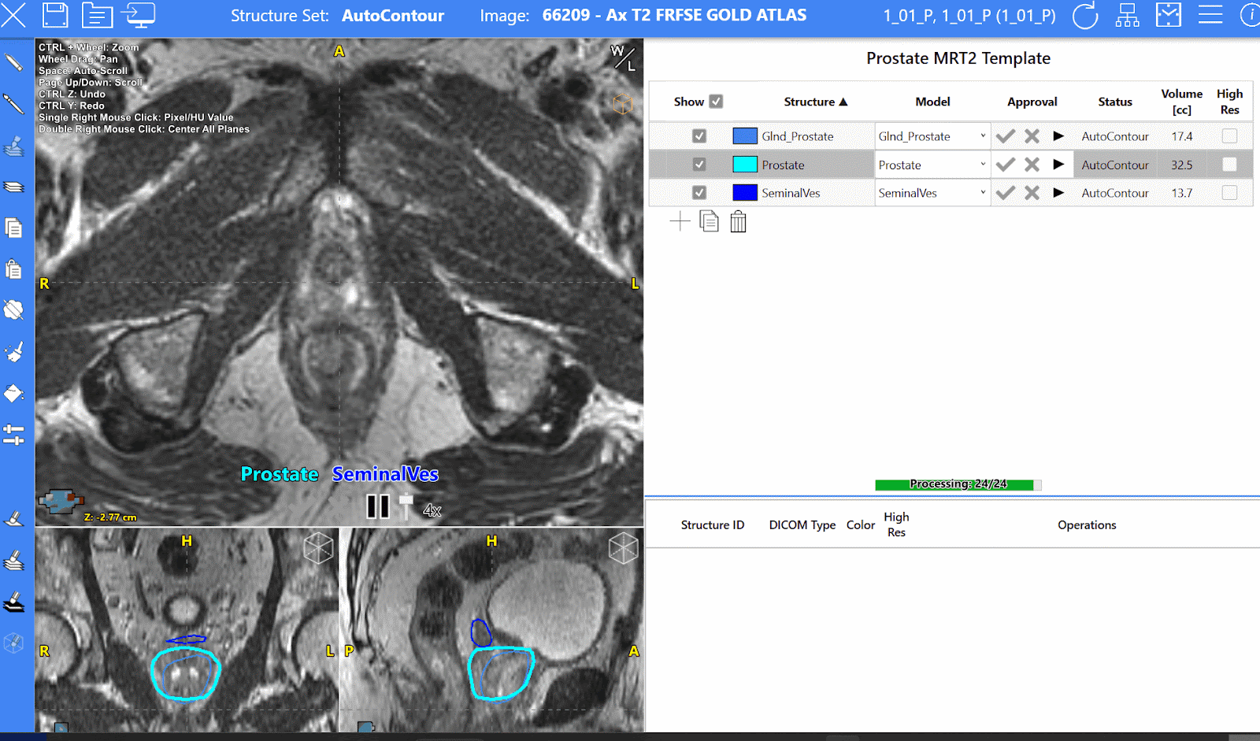The width and height of the screenshot is (1260, 741).
Task: Pause the auto-scroll playback
Action: click(x=378, y=506)
